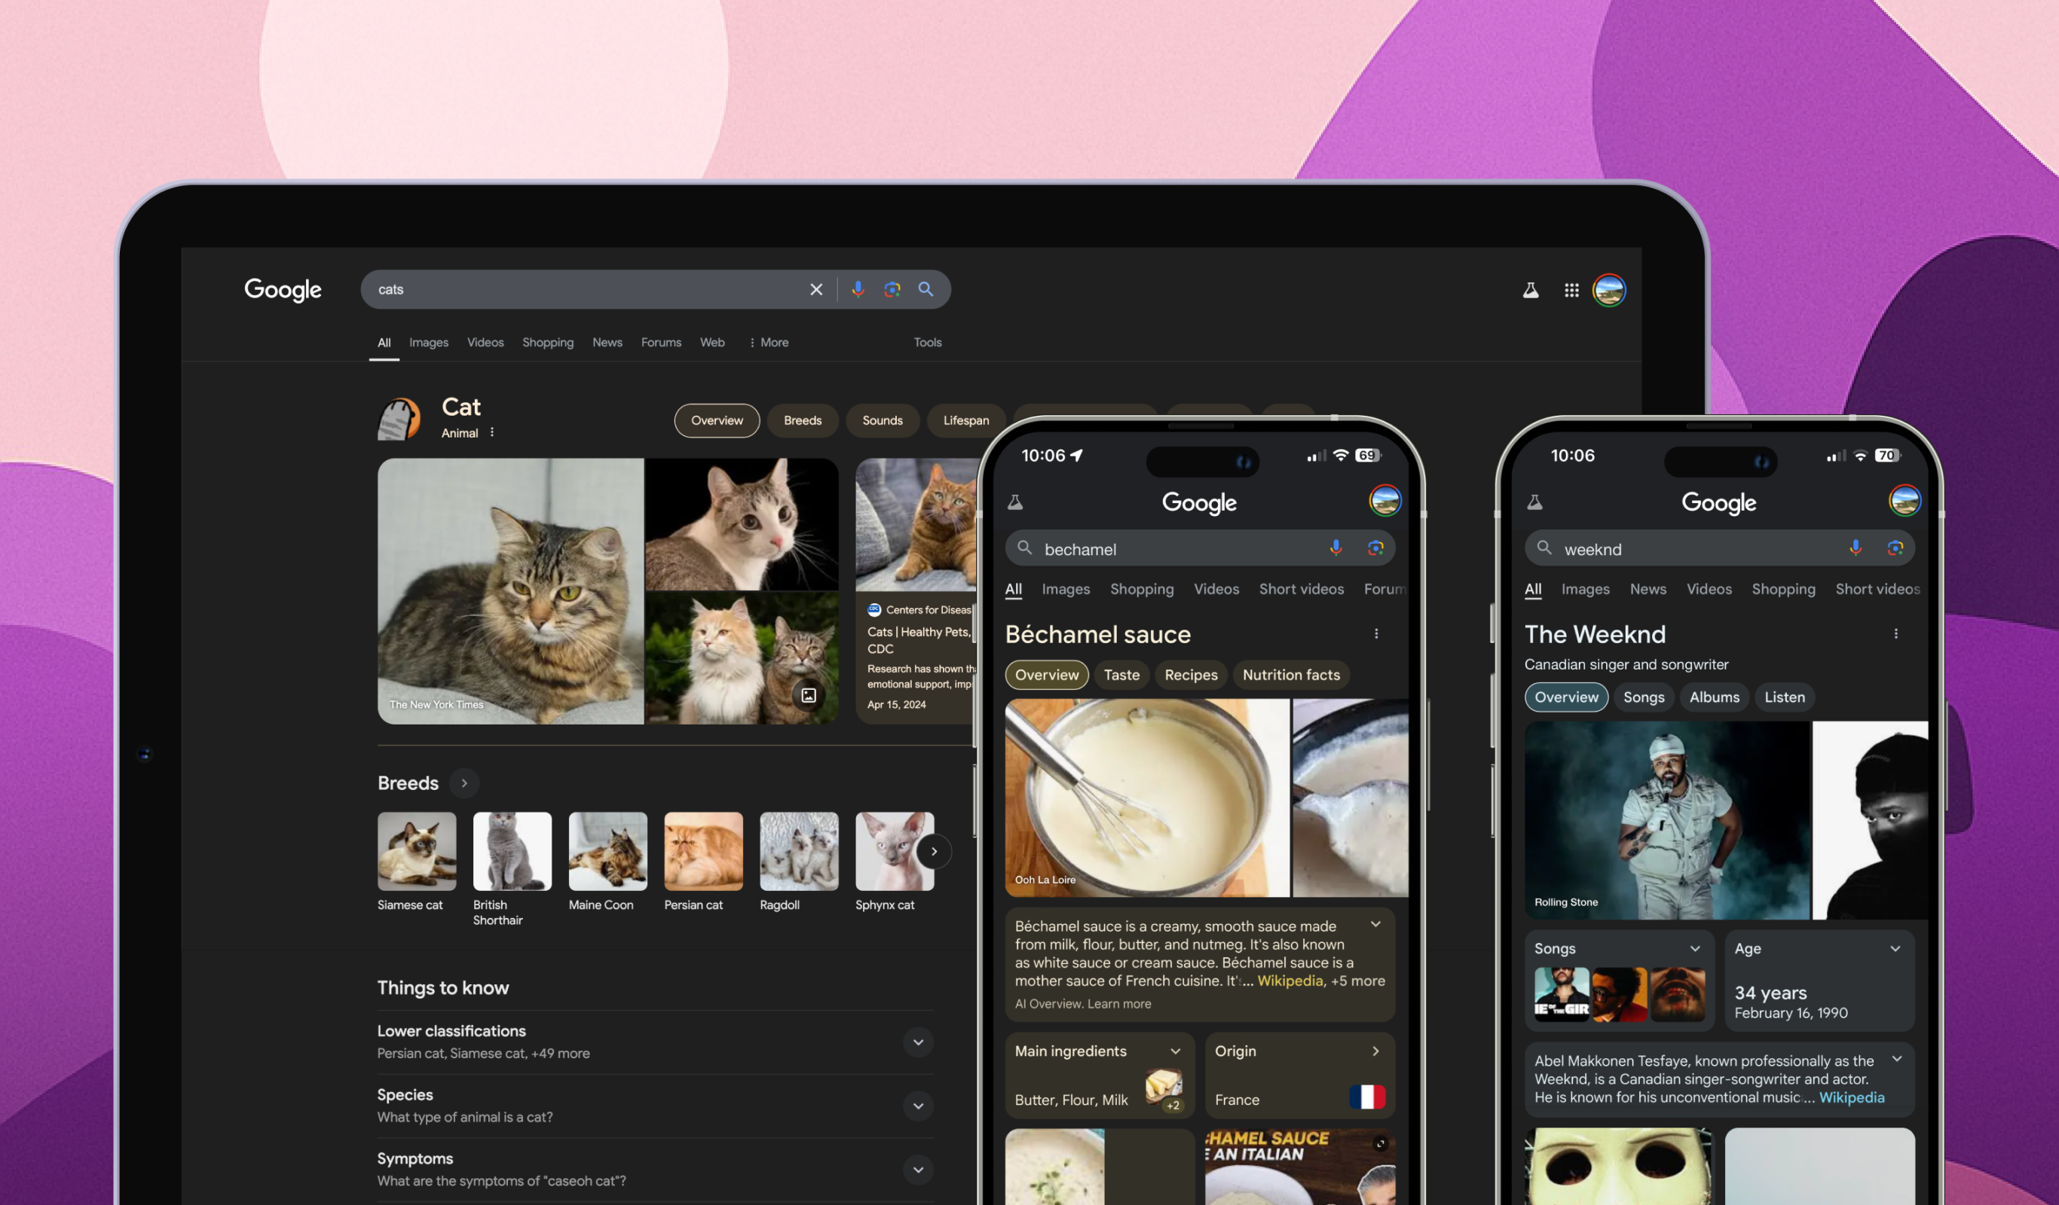Open the three-dot menu beside Animal
2059x1205 pixels.
tap(492, 433)
